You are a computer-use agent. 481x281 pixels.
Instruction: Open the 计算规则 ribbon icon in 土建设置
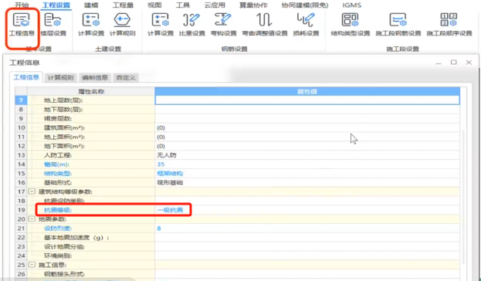coord(123,25)
